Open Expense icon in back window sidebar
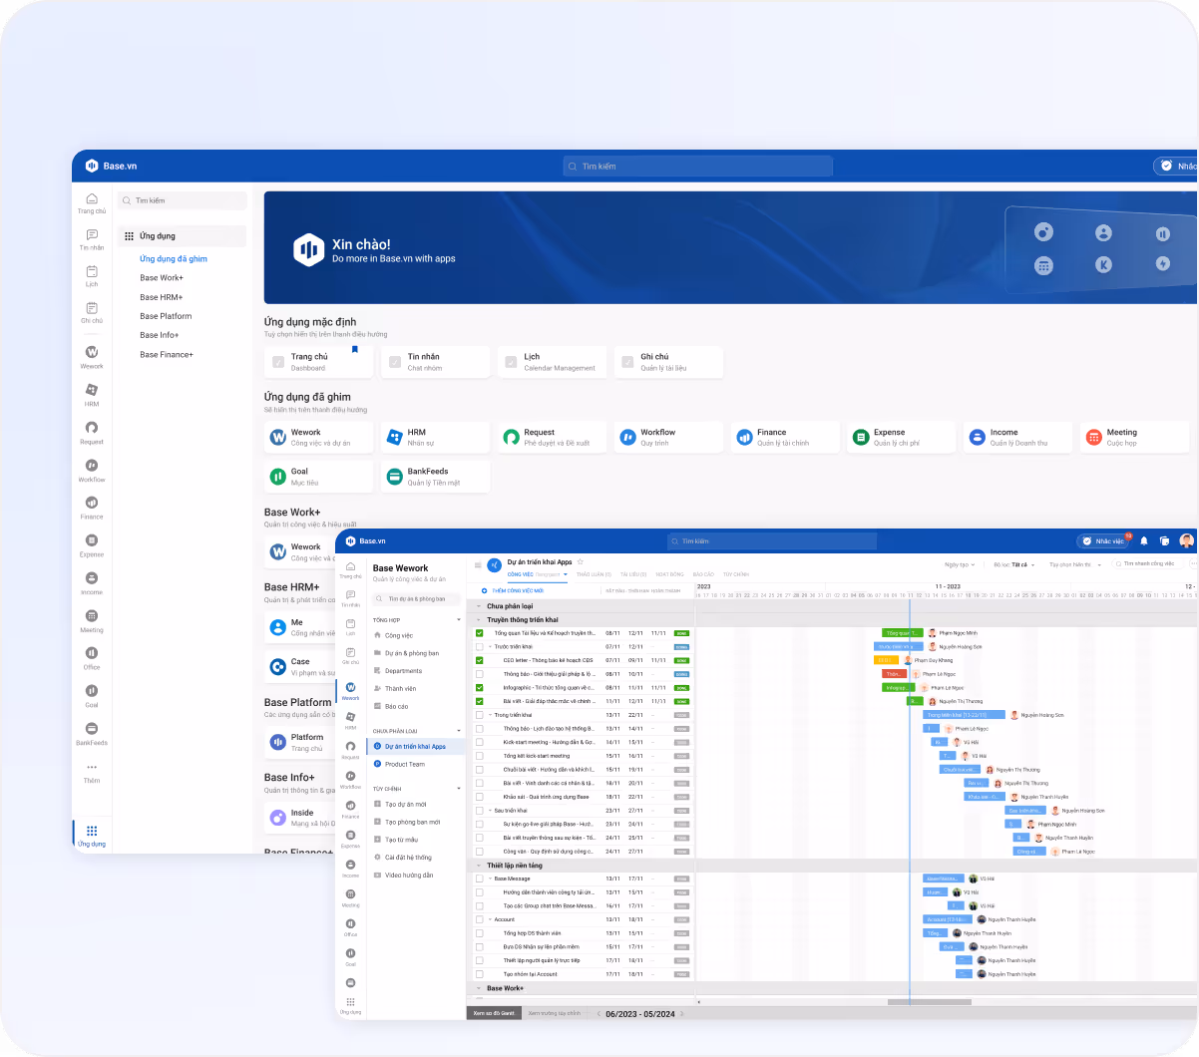This screenshot has height=1057, width=1199. (x=92, y=540)
